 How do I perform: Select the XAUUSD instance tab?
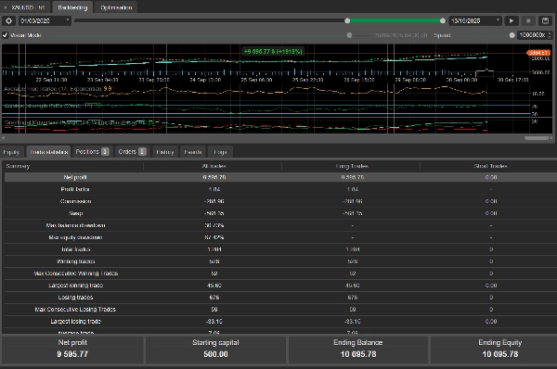point(25,7)
